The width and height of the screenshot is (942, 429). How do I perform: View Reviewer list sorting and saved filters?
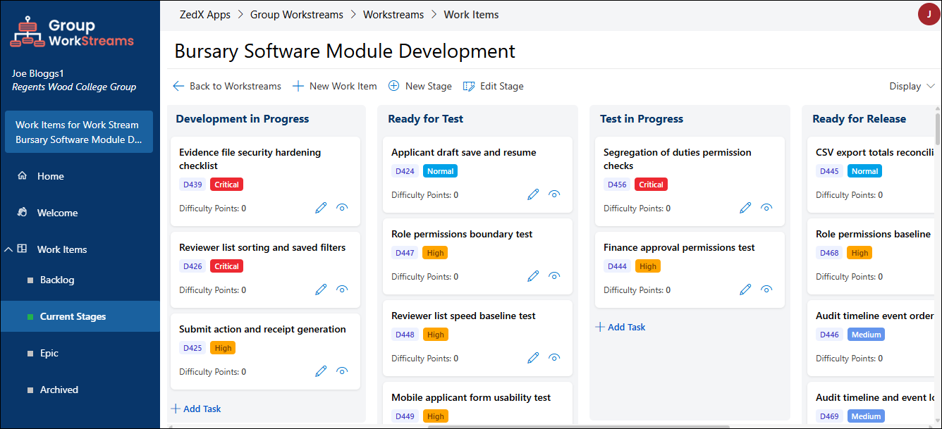343,290
